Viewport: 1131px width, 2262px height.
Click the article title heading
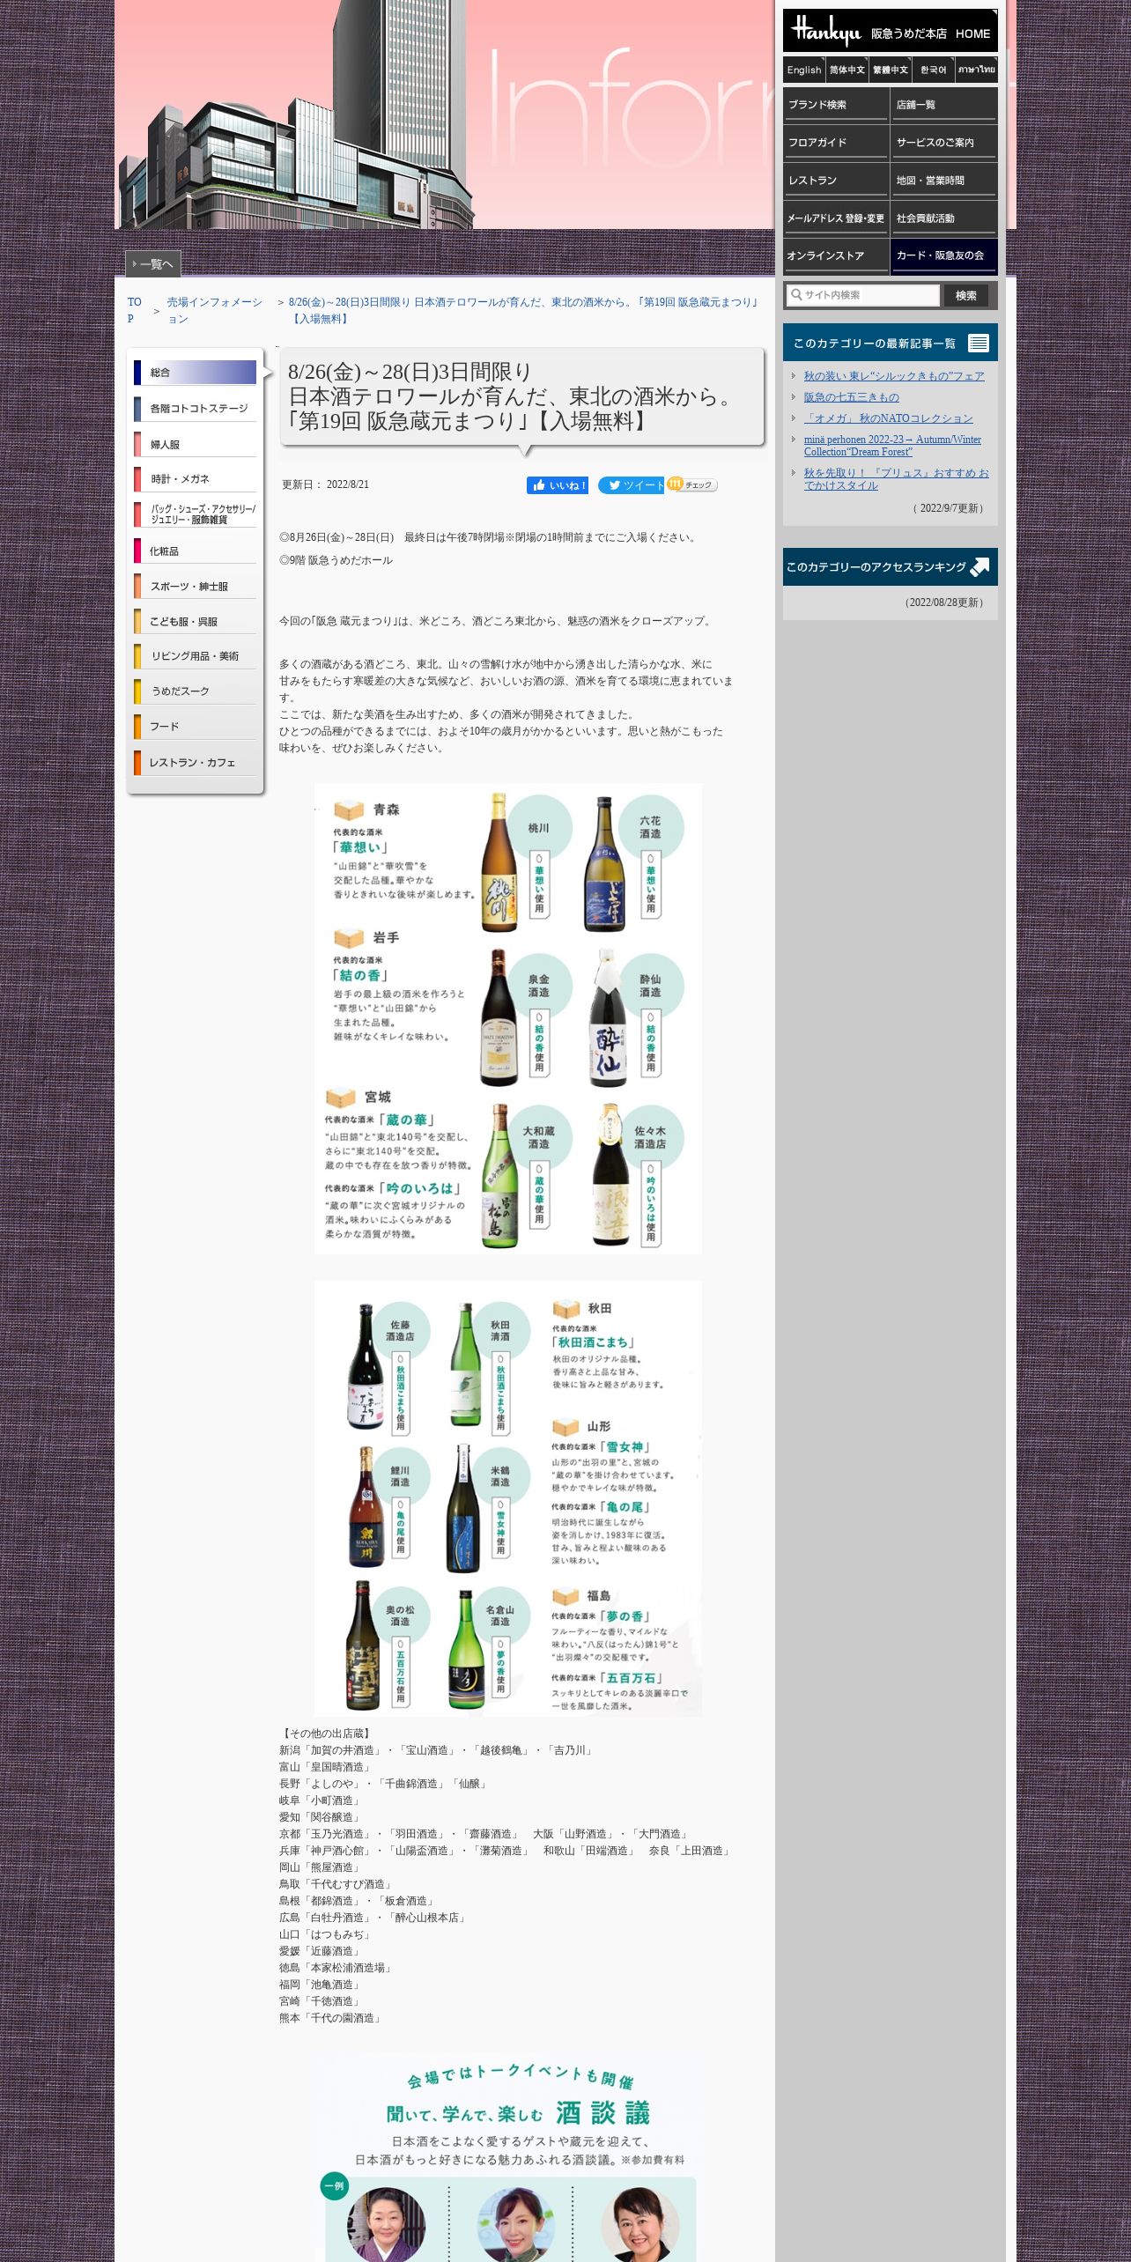pyautogui.click(x=514, y=396)
